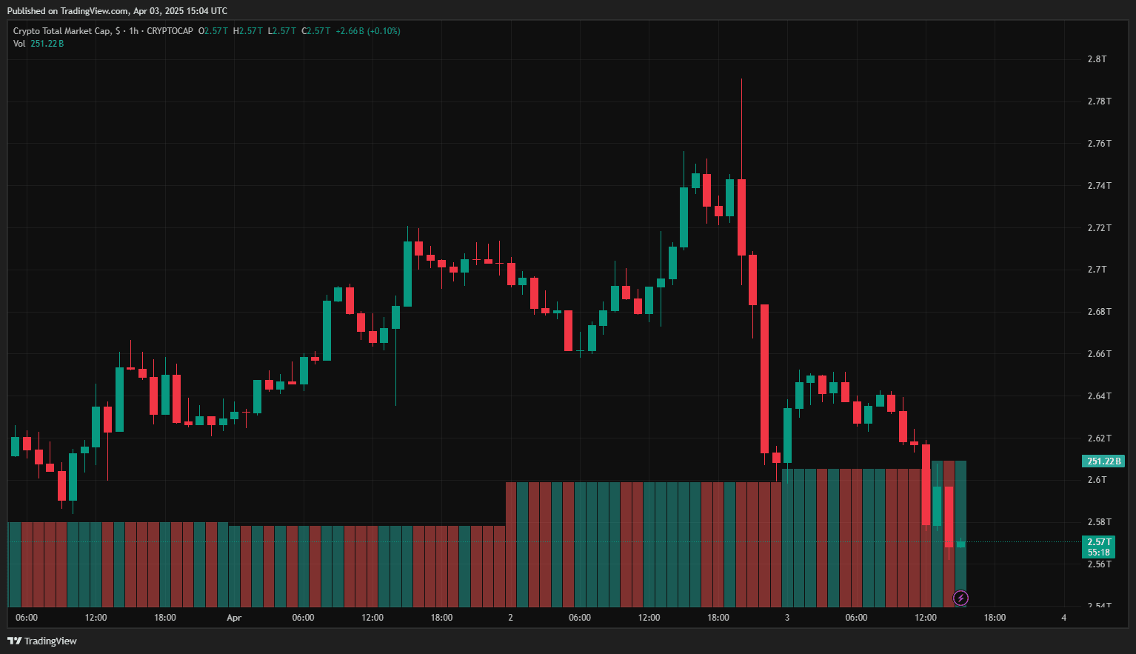Viewport: 1136px width, 654px height.
Task: Click the "Crypto Total Market Cap, $" symbol title
Action: (67, 31)
